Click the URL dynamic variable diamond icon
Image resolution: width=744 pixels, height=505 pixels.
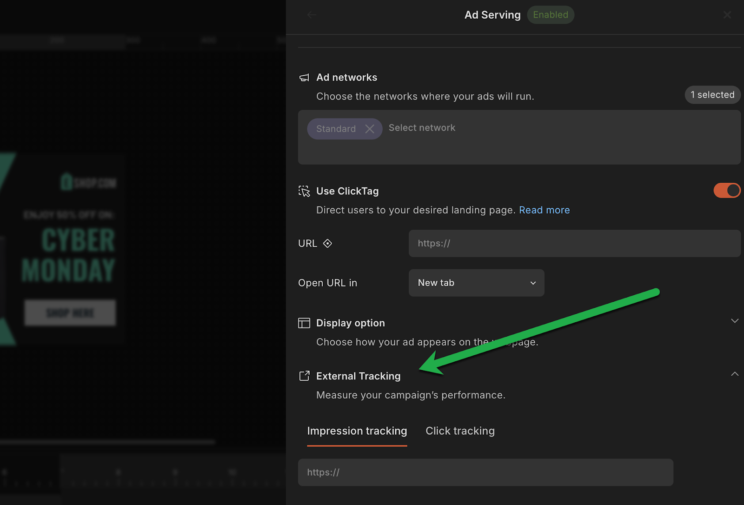click(327, 244)
